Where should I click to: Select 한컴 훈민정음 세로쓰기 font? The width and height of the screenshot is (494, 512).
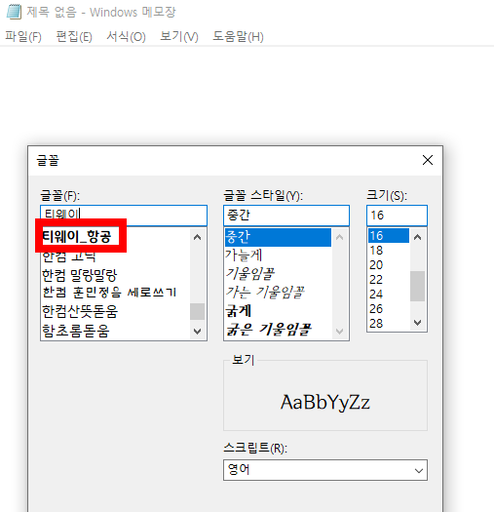(109, 293)
